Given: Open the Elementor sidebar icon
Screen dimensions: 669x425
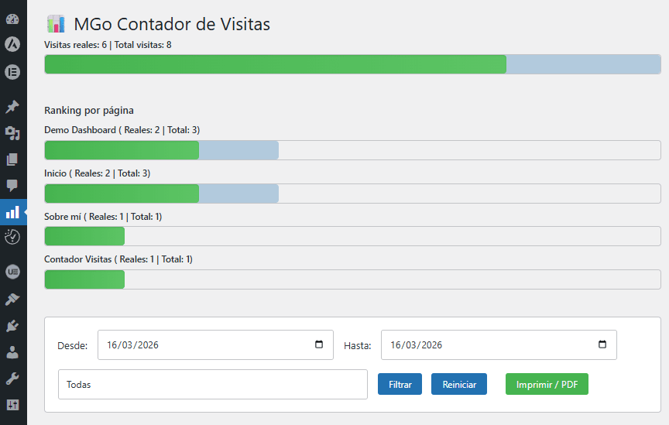Looking at the screenshot, I should 12,72.
